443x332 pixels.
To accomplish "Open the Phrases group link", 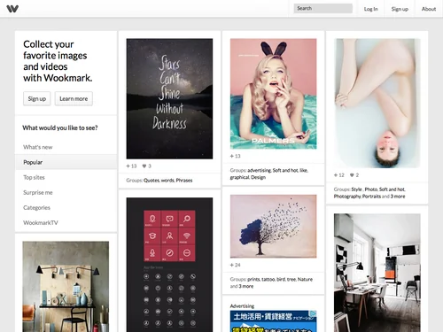I will (x=184, y=181).
